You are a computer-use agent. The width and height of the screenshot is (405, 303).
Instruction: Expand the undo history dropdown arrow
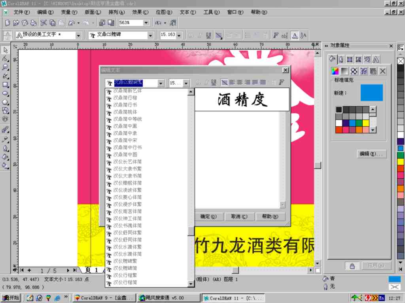click(78, 23)
